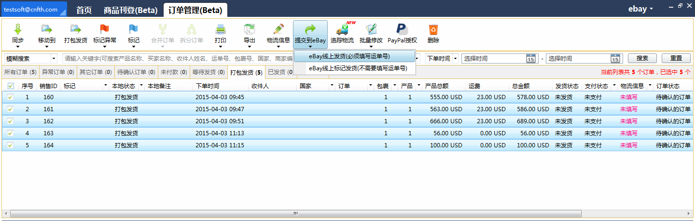Click the 拆分订单 split icon
Viewport: 695px width, 221px height.
click(x=192, y=29)
